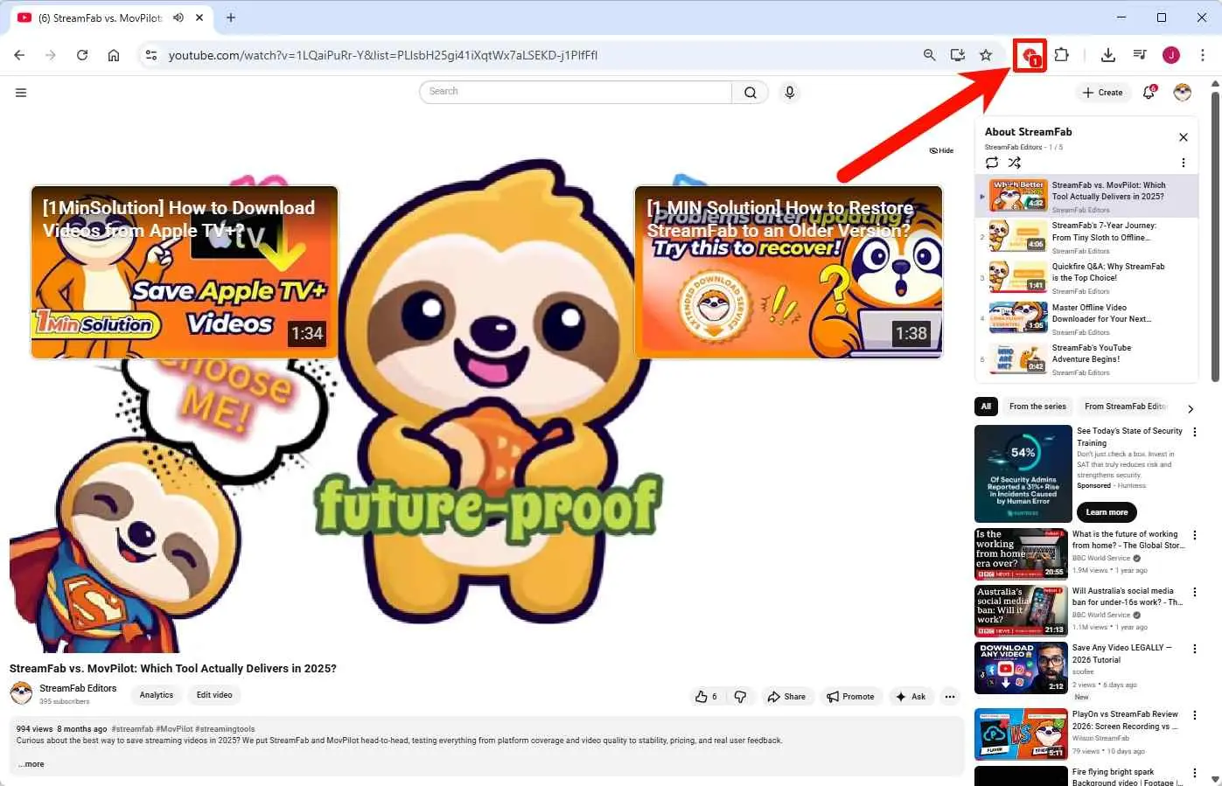Like the video with thumbs up
This screenshot has width=1222, height=786.
point(706,697)
